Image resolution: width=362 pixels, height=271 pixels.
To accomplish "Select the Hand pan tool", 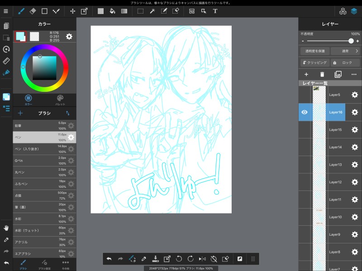I will point(6,228).
